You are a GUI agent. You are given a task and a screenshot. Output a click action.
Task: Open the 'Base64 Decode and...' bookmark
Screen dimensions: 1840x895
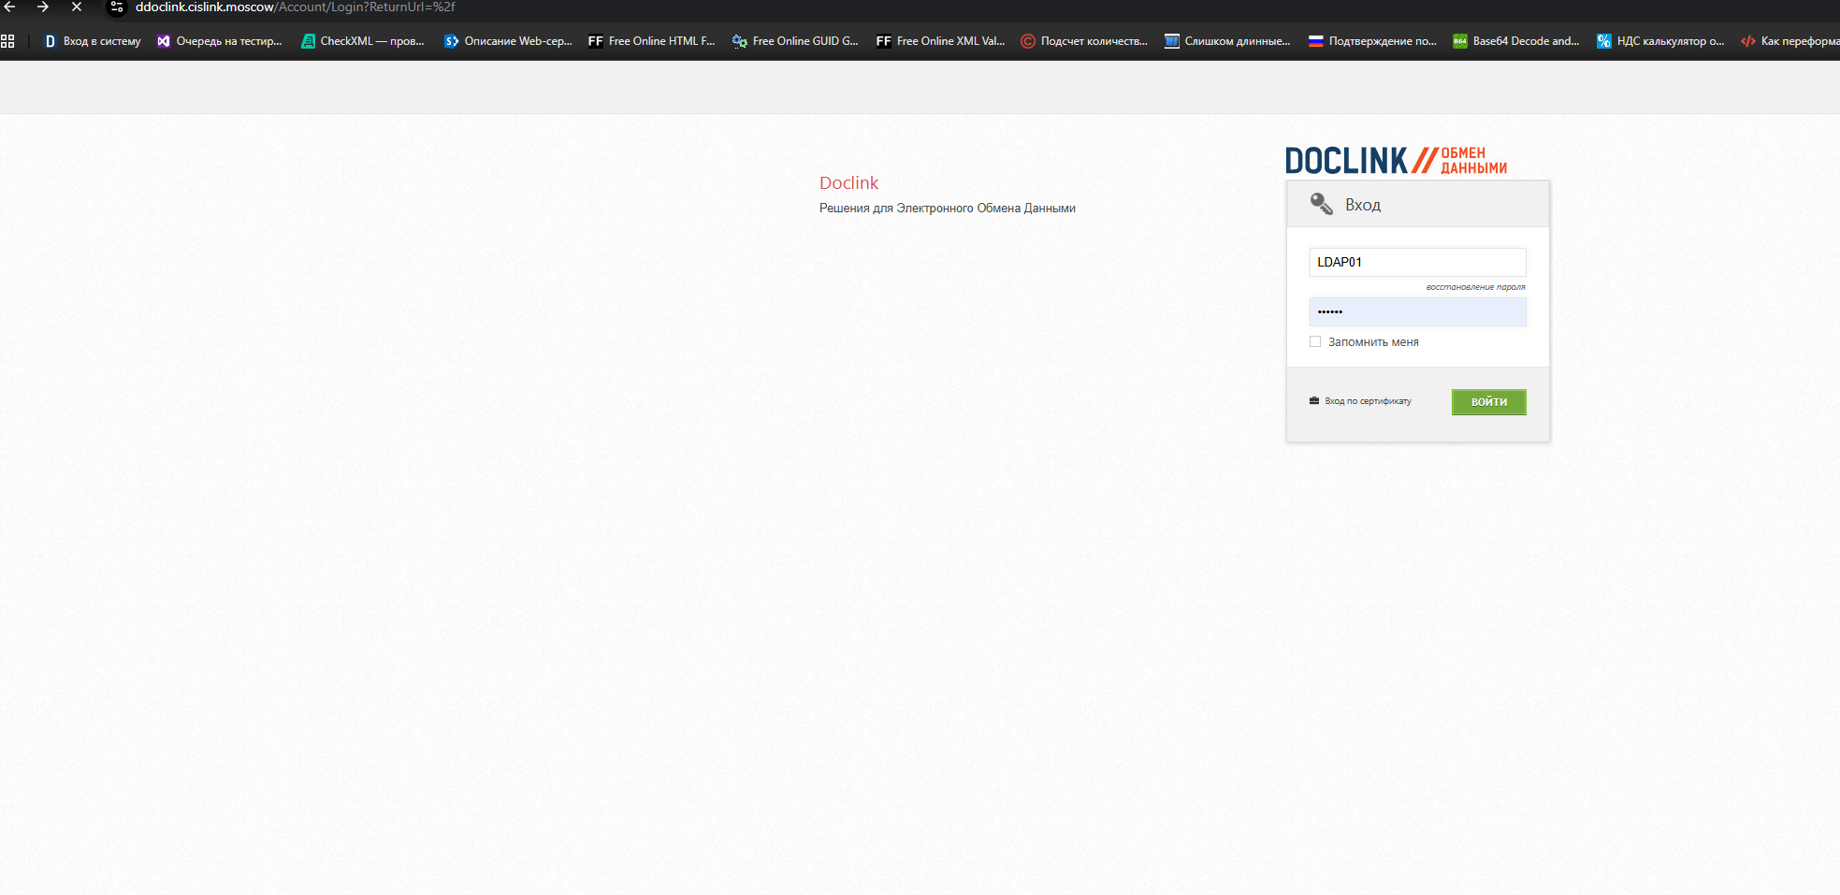coord(1516,41)
